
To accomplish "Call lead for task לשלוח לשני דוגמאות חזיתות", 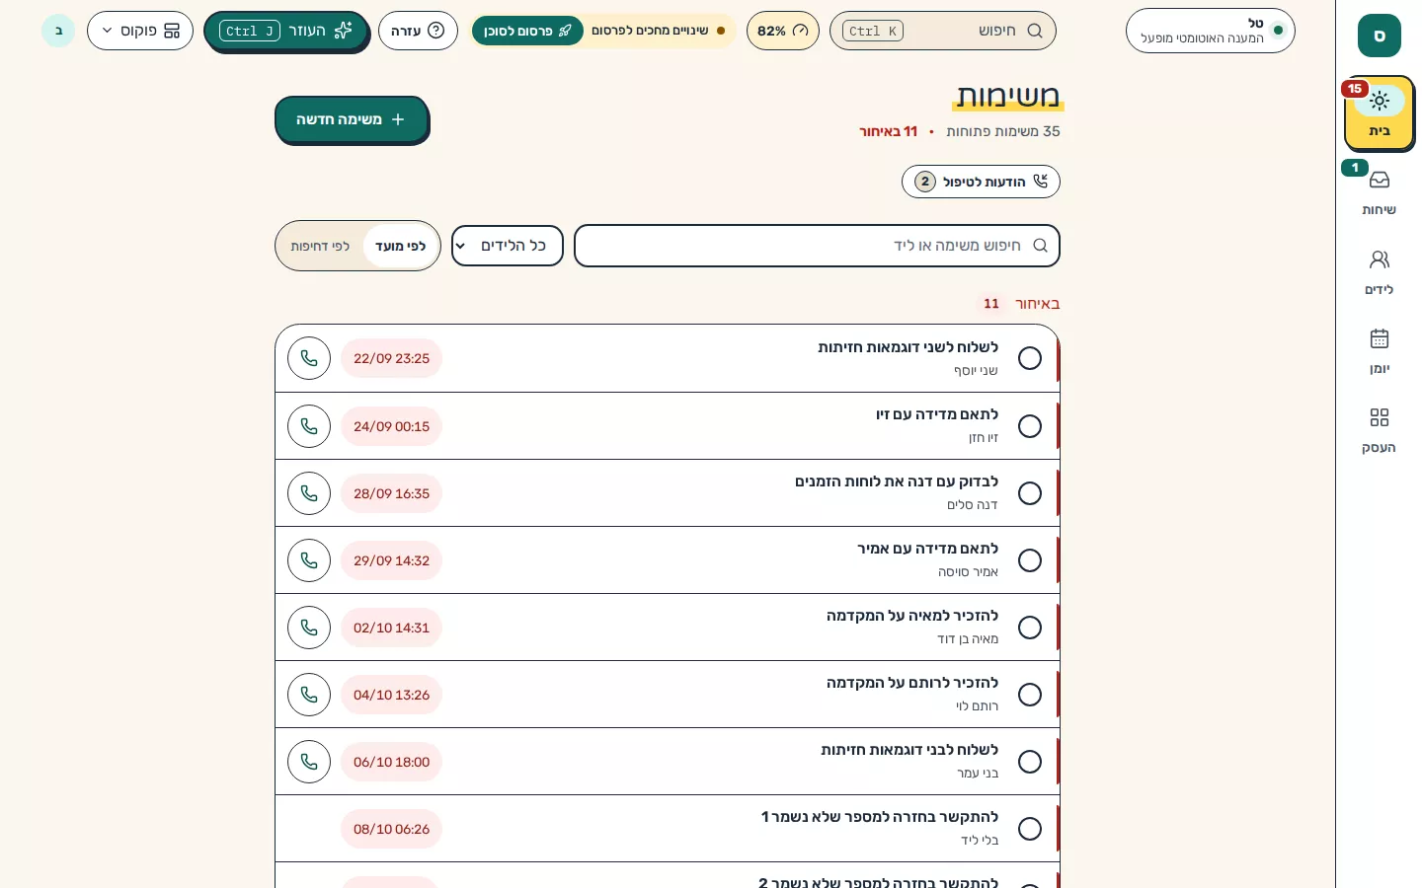I will (309, 358).
